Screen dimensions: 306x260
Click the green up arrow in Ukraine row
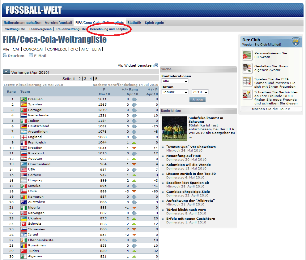pos(134,218)
